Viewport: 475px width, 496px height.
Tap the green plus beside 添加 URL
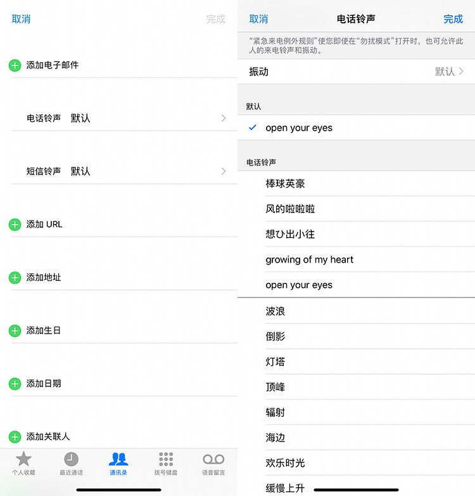click(15, 225)
